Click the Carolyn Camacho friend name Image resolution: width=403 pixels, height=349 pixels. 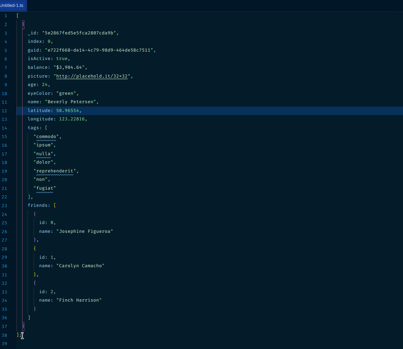(x=81, y=266)
